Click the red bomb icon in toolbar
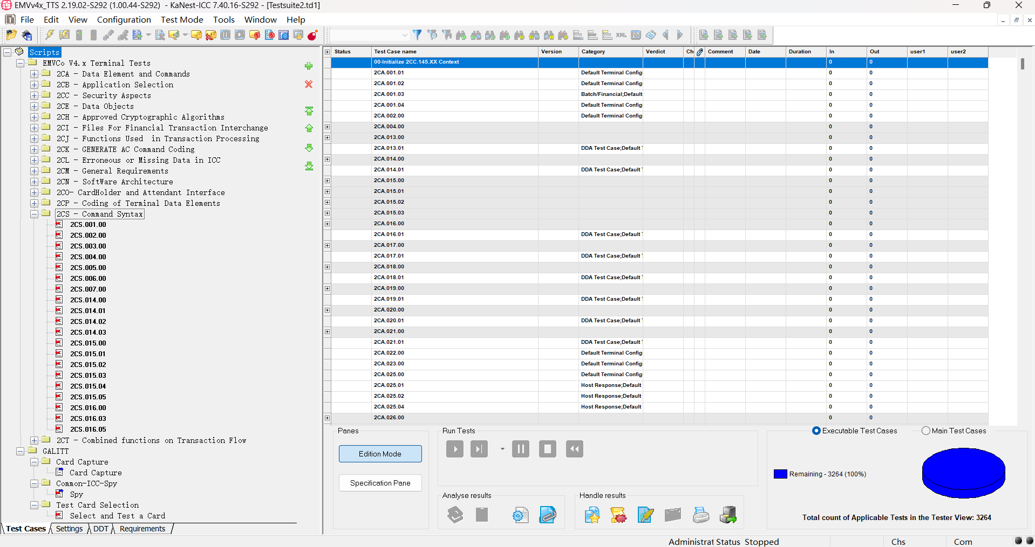1035x547 pixels. coord(312,36)
